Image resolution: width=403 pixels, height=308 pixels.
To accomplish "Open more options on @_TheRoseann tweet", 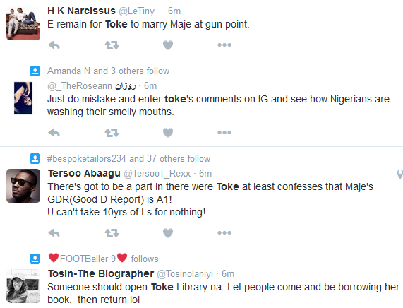I will click(x=224, y=133).
